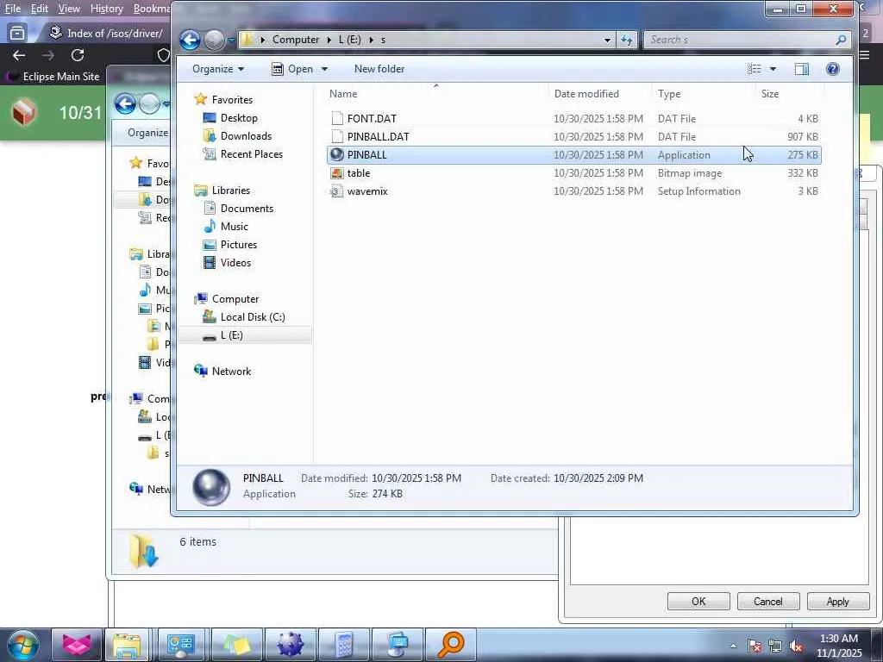Click Apply in the background dialog
This screenshot has height=662, width=883.
(837, 601)
